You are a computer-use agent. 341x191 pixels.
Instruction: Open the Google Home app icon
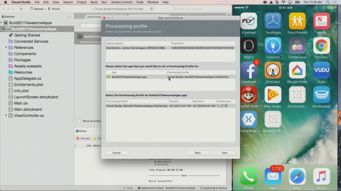[297, 70]
